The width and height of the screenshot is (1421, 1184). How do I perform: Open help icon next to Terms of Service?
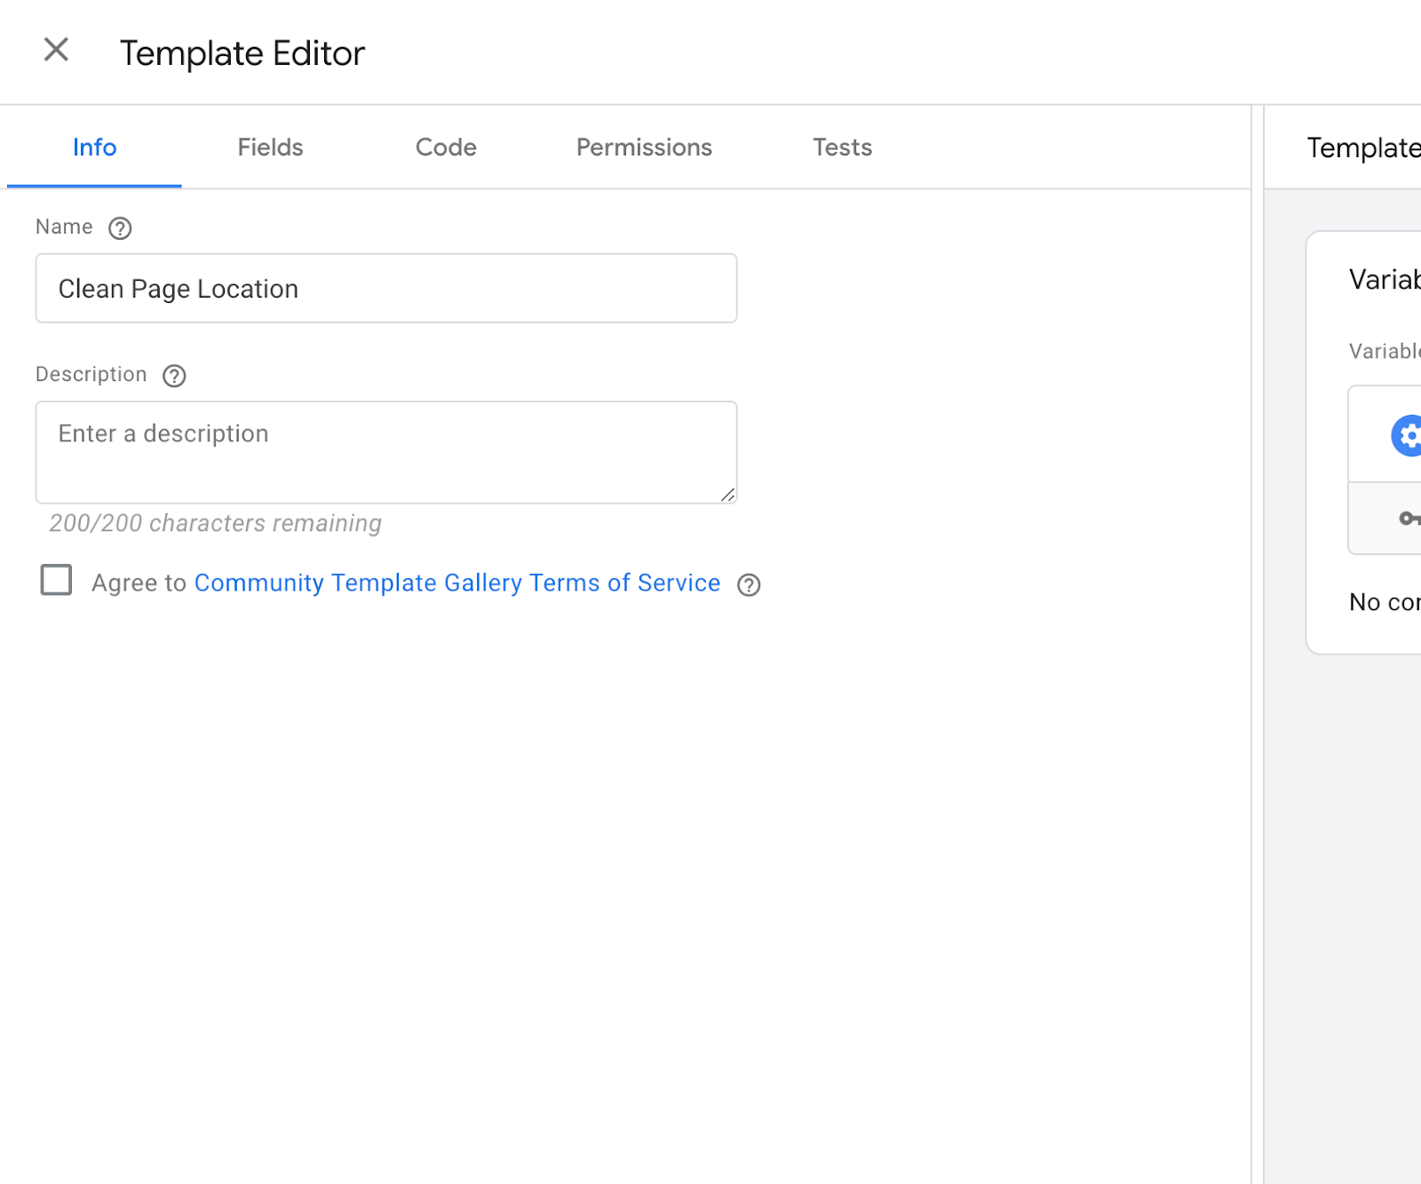point(749,584)
